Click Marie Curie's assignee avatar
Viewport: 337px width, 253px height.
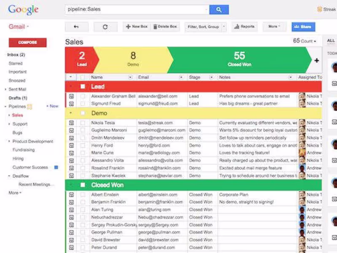tap(302, 153)
